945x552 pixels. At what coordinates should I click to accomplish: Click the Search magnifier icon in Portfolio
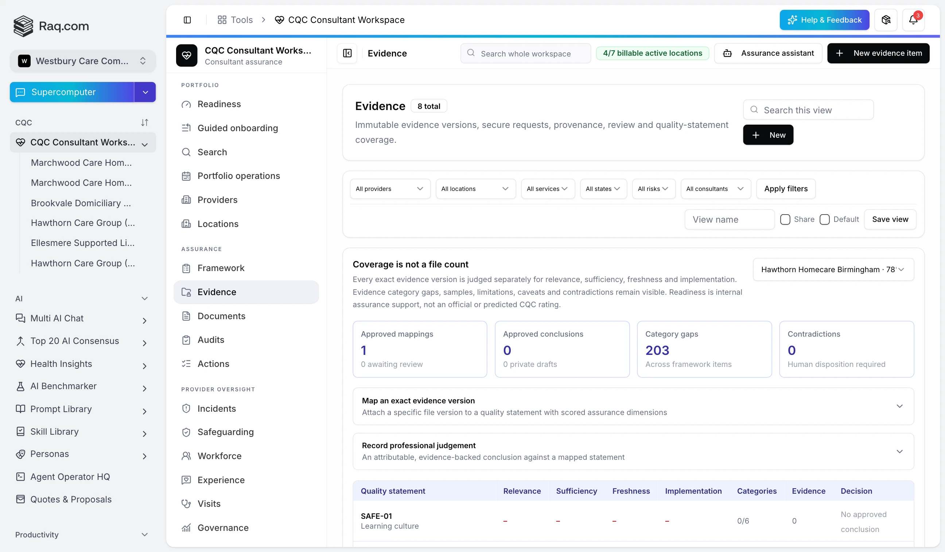point(186,152)
